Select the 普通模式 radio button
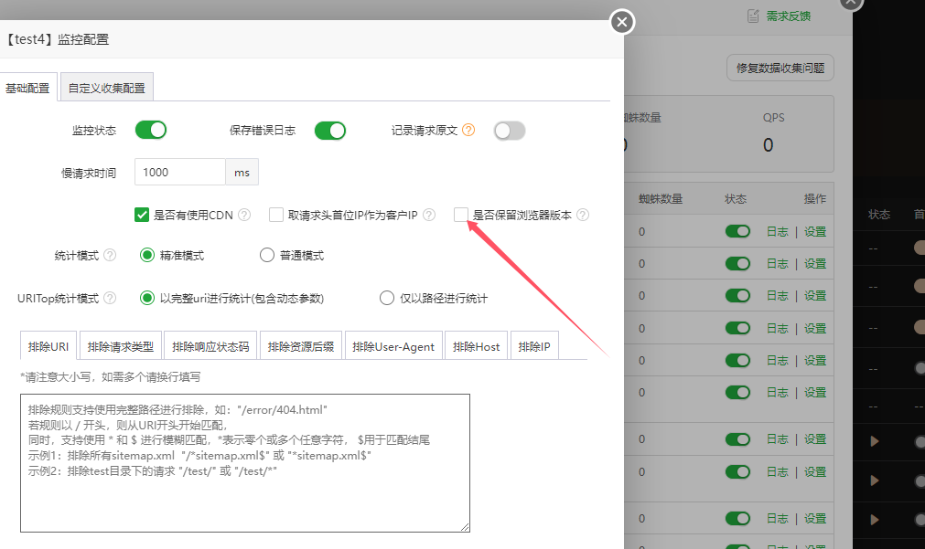 coord(267,255)
